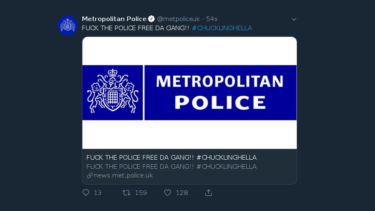Viewport: 375px width, 211px height.
Task: Open the share tweet icon
Action: [208, 192]
